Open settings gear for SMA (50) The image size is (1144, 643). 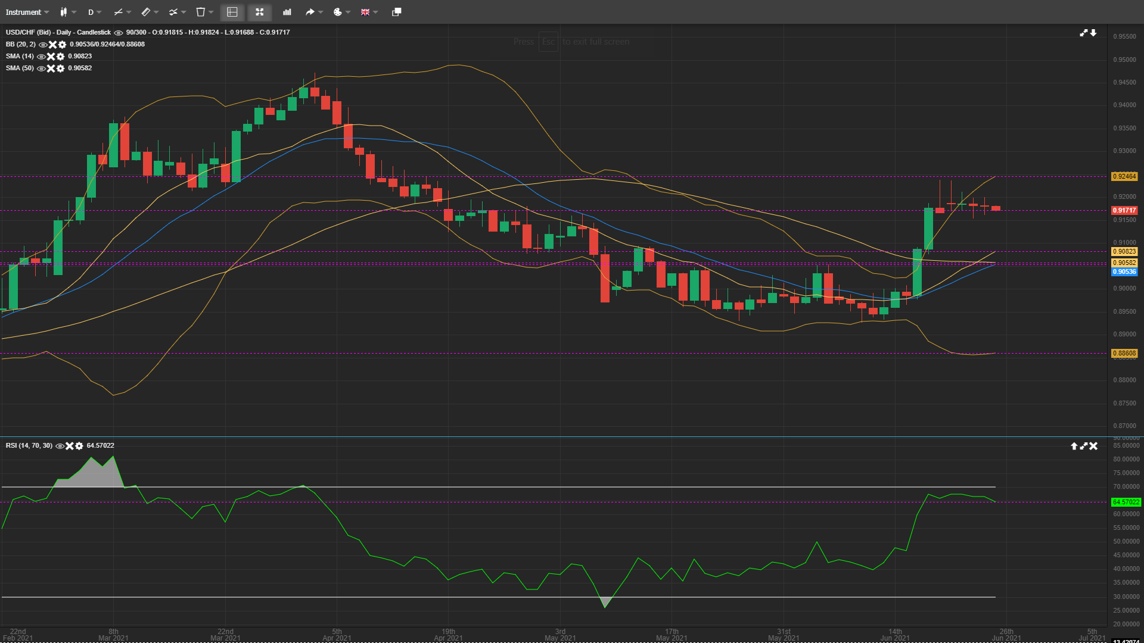pos(60,68)
